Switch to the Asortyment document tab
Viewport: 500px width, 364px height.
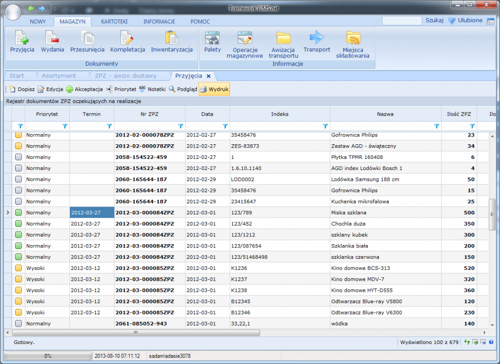[59, 76]
